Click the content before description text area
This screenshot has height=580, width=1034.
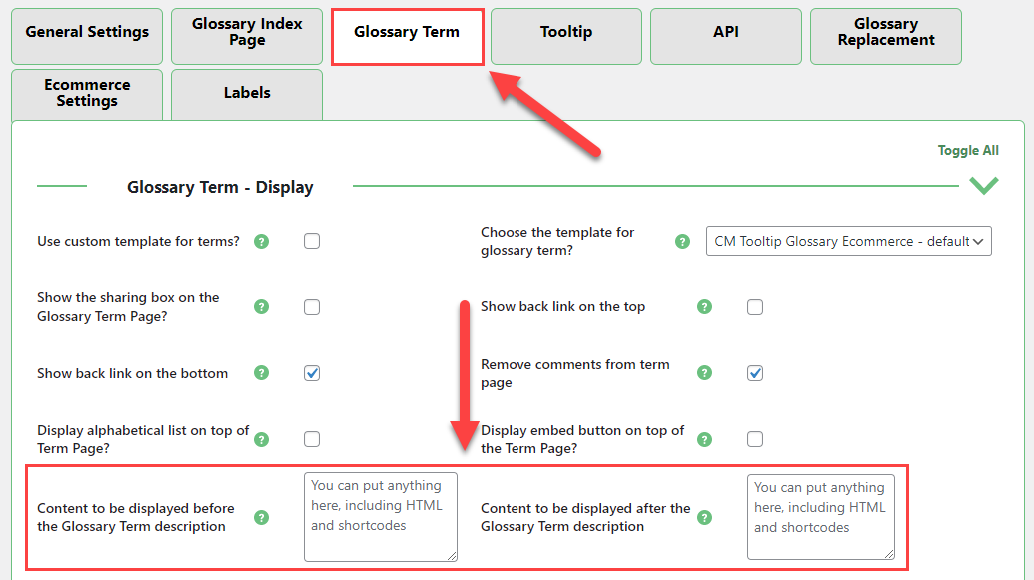click(381, 517)
